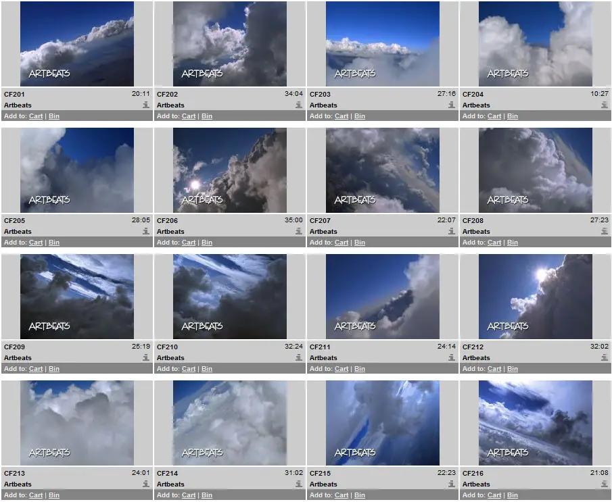Add clip CF212 to Bin
This screenshot has height=502, width=612.
(x=513, y=369)
